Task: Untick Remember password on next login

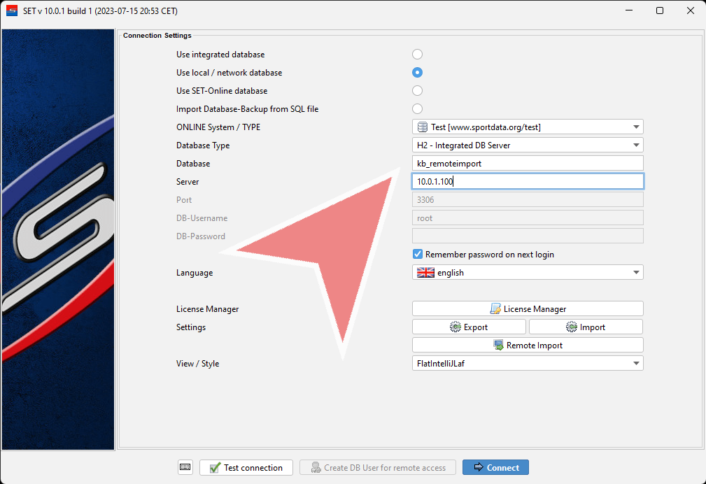Action: point(418,255)
